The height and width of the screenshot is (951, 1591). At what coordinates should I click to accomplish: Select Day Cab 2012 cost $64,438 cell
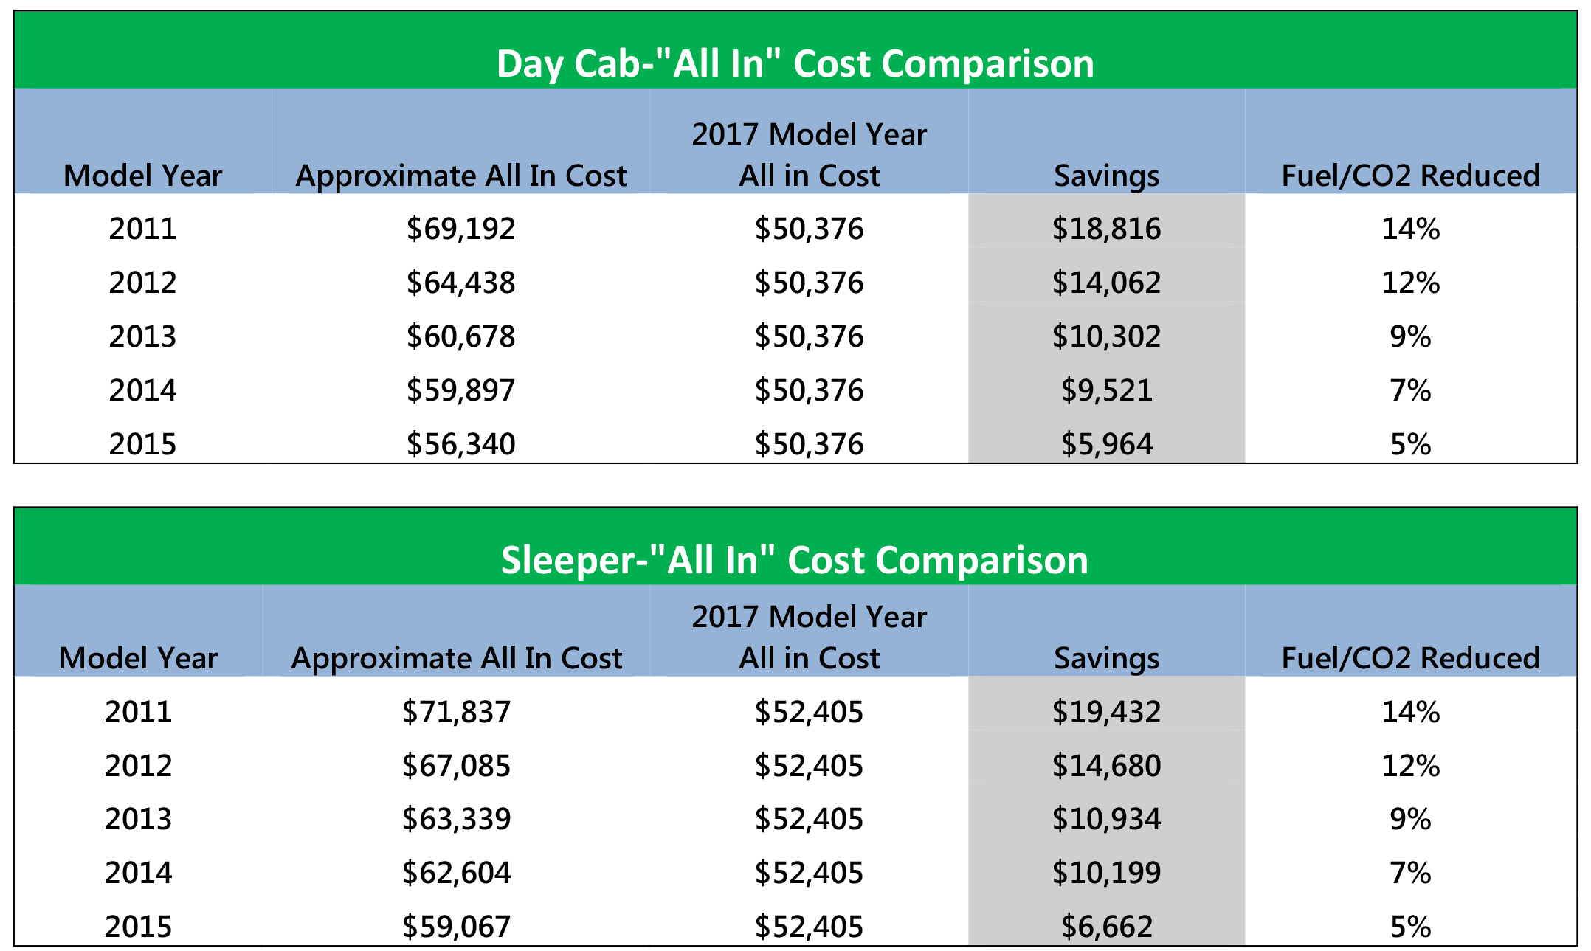tap(460, 283)
